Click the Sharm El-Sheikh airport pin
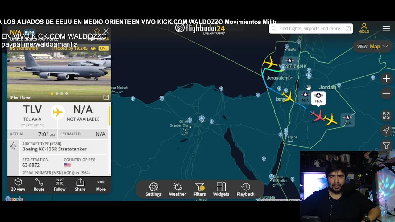The width and height of the screenshot is (395, 222). click(x=271, y=177)
